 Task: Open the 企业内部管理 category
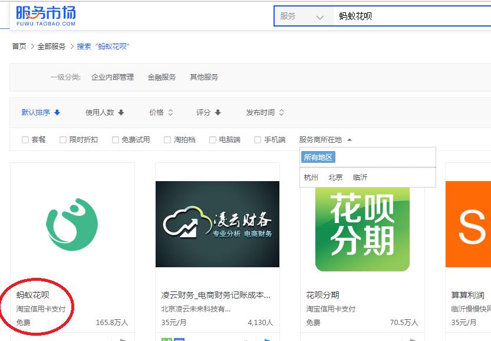[113, 77]
